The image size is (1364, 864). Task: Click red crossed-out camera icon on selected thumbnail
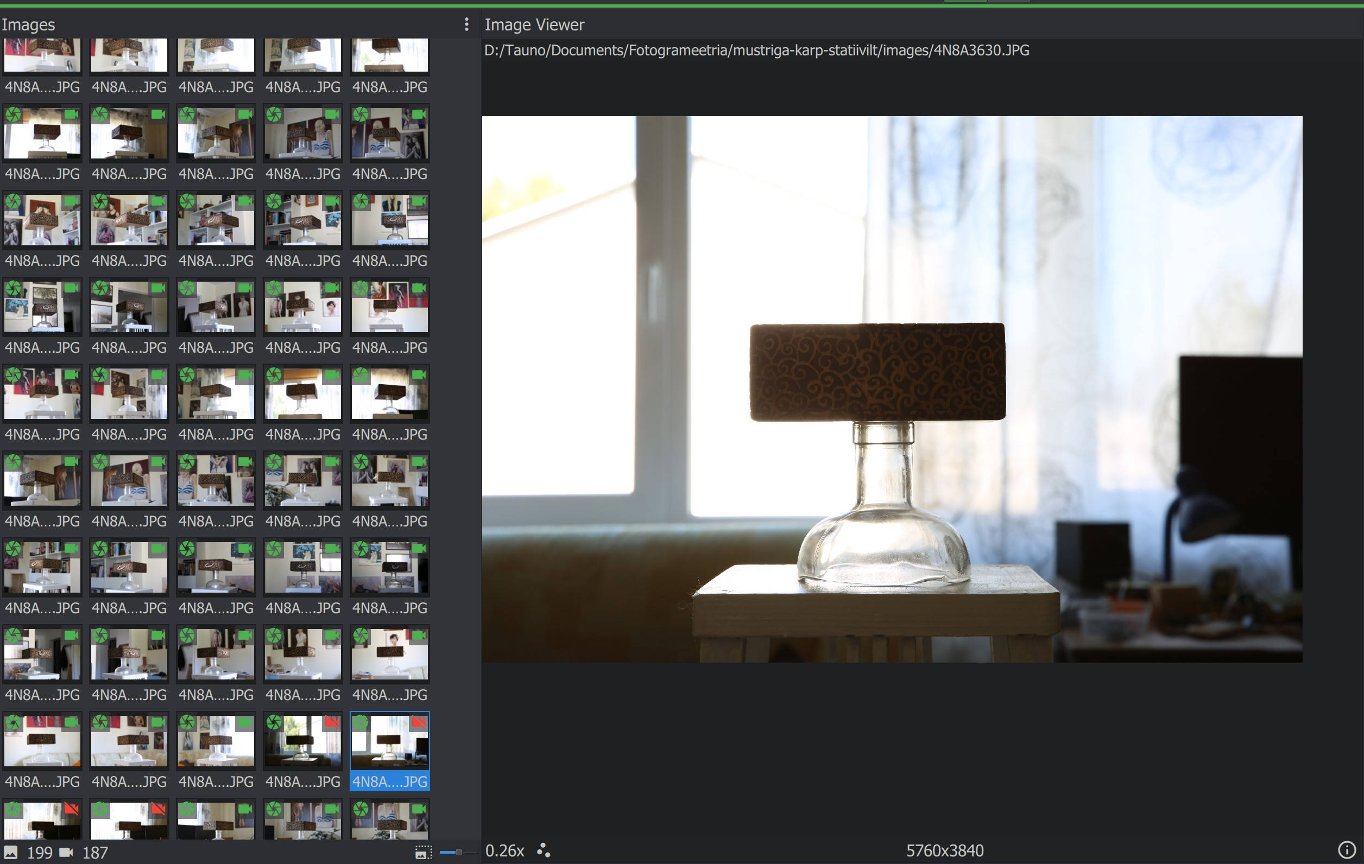[x=419, y=722]
